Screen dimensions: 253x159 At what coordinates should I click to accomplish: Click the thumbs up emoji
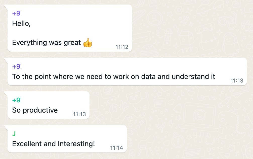tap(87, 43)
